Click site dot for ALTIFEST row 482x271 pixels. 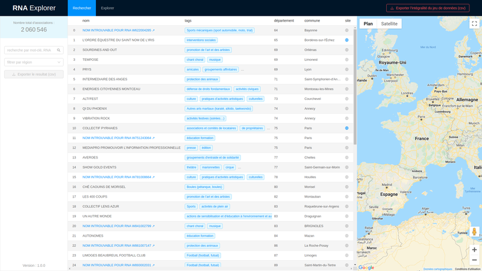pyautogui.click(x=347, y=99)
